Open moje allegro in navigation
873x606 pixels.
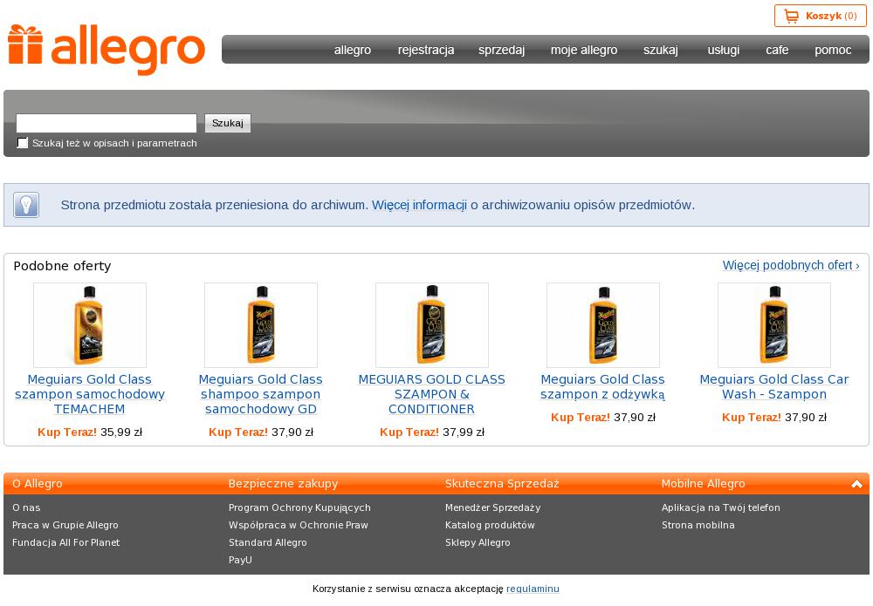(x=584, y=50)
